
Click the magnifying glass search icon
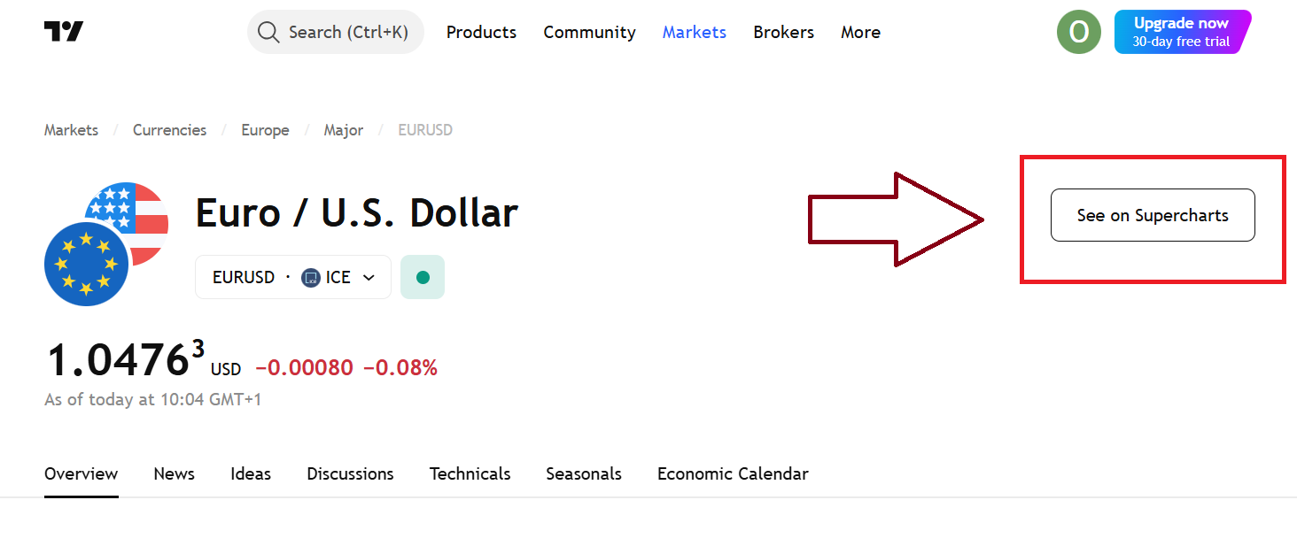pos(268,32)
